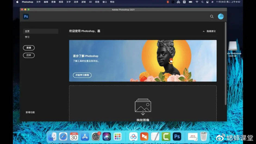Open document stack beside the Trash
The width and height of the screenshot is (256, 144).
pyautogui.click(x=193, y=137)
